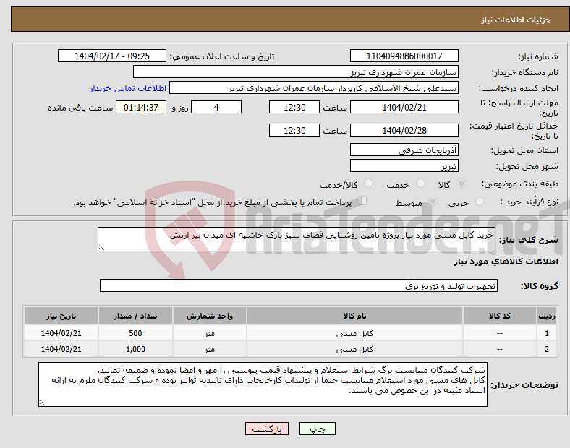Click the نام کالا column header
This screenshot has height=448, width=570.
354,316
